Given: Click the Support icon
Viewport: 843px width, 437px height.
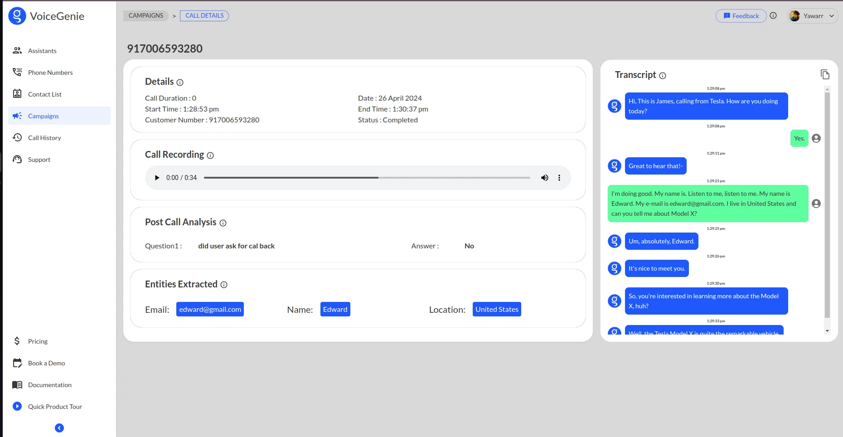Looking at the screenshot, I should (17, 159).
